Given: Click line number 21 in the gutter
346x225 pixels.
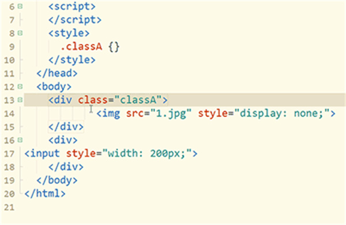Looking at the screenshot, I should tap(9, 207).
